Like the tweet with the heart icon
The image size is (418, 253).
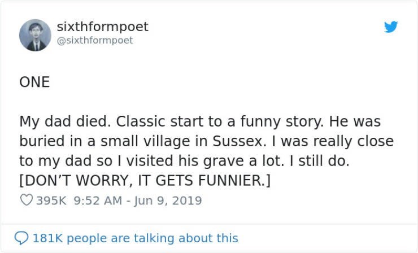point(26,200)
